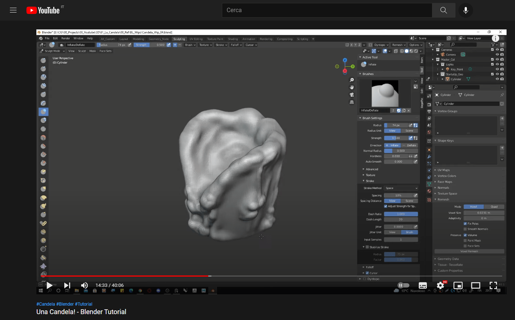Toggle the Cameras collection exclude checkbox
The image size is (515, 320).
(492, 50)
